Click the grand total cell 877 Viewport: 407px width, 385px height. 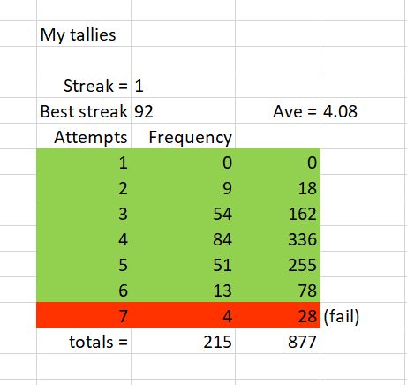[278, 341]
